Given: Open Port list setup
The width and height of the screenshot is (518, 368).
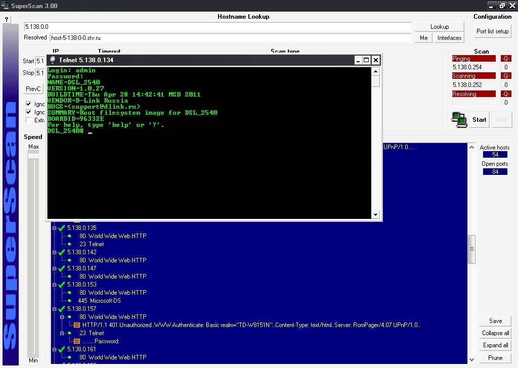Looking at the screenshot, I should 492,31.
